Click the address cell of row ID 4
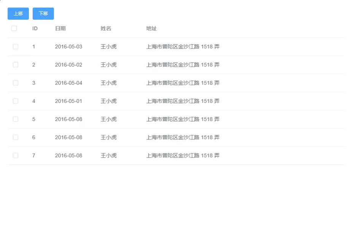This screenshot has width=352, height=250. [183, 101]
